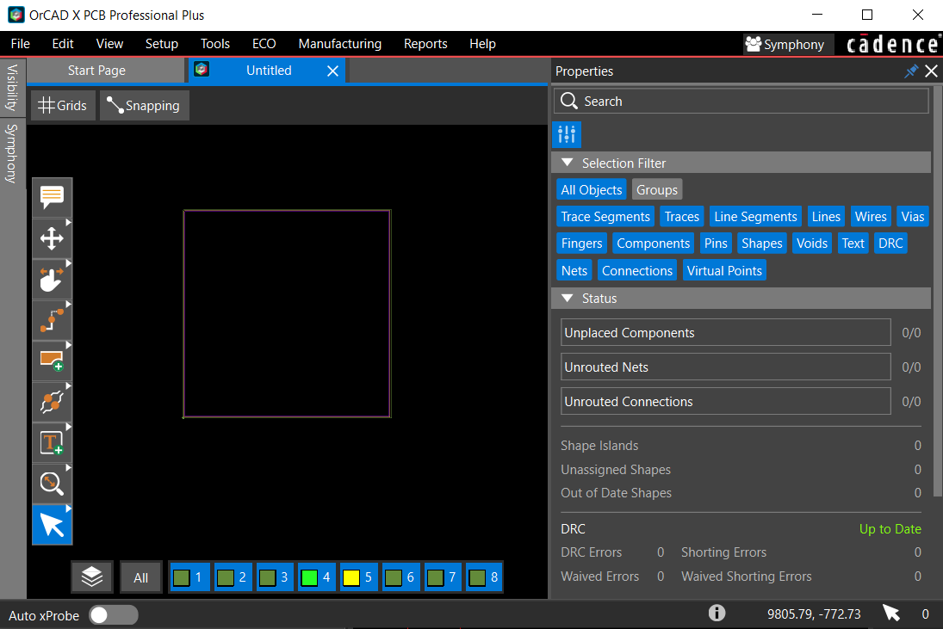Select the add text tool
Viewport: 943px width, 629px height.
pyautogui.click(x=52, y=443)
